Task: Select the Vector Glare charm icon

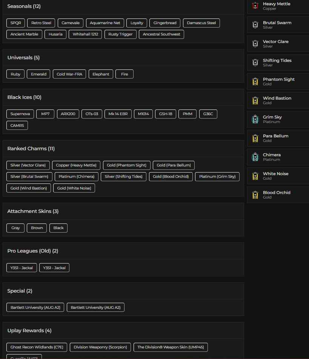Action: coord(255,44)
